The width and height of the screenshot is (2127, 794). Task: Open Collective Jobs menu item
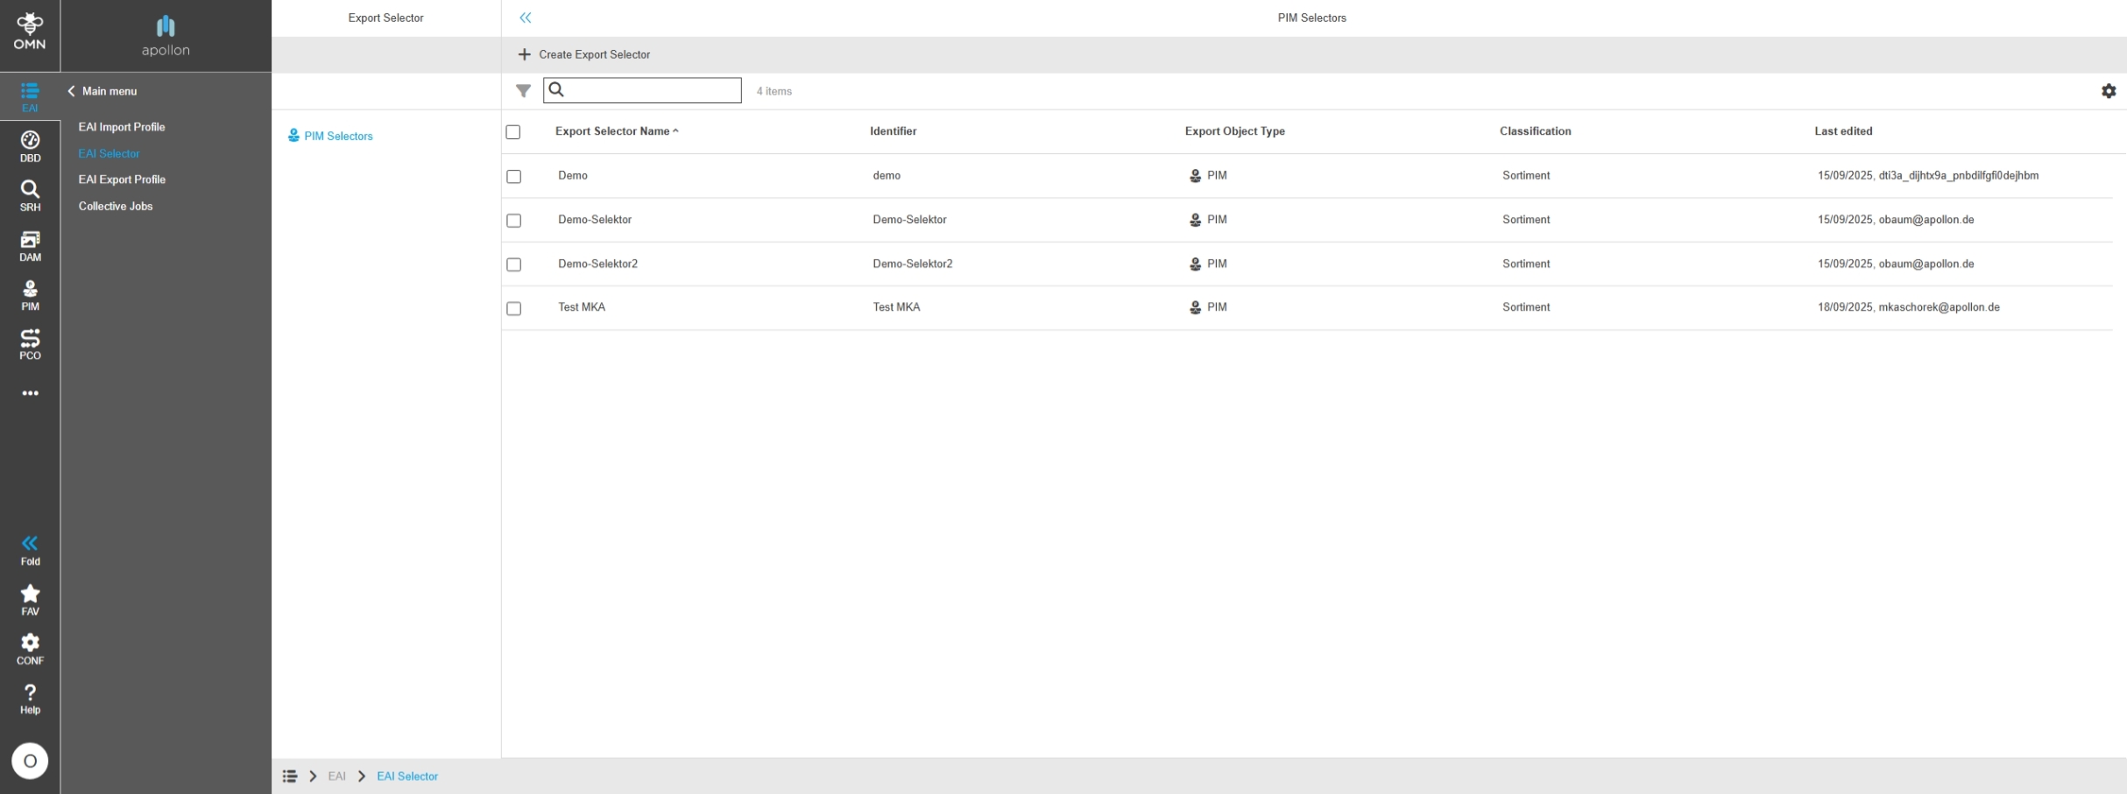[x=116, y=207]
